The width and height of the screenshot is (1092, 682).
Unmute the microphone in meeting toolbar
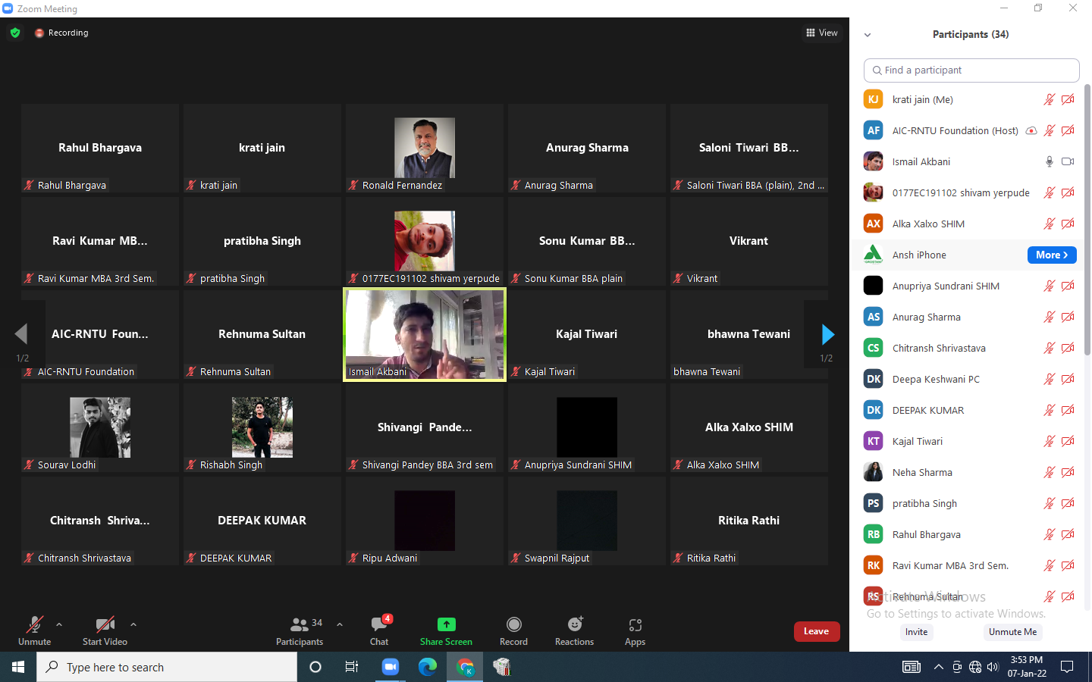pyautogui.click(x=34, y=625)
